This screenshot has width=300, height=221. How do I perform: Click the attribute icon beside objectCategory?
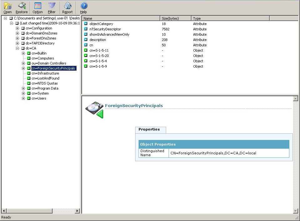coord(85,23)
